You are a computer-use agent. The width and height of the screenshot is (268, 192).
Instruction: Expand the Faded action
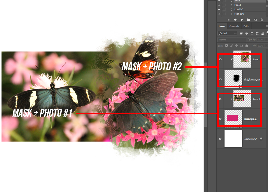click(232, 5)
